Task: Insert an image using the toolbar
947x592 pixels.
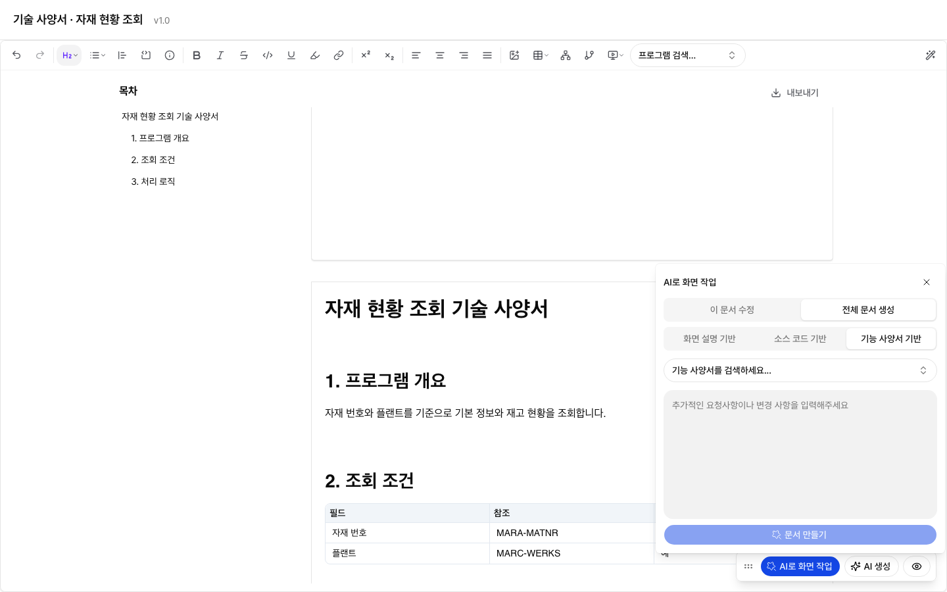Action: click(514, 55)
